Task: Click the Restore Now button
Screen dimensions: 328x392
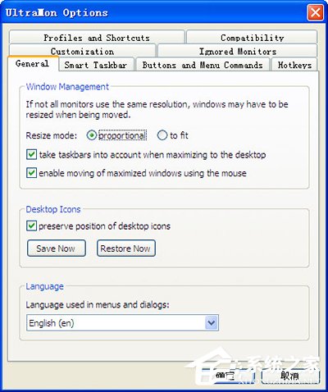Action: click(x=126, y=248)
